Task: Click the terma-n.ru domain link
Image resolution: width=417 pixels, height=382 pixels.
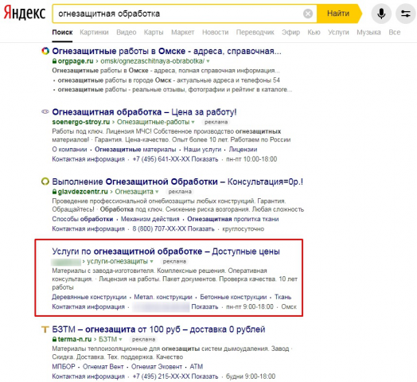Action: tap(75, 340)
